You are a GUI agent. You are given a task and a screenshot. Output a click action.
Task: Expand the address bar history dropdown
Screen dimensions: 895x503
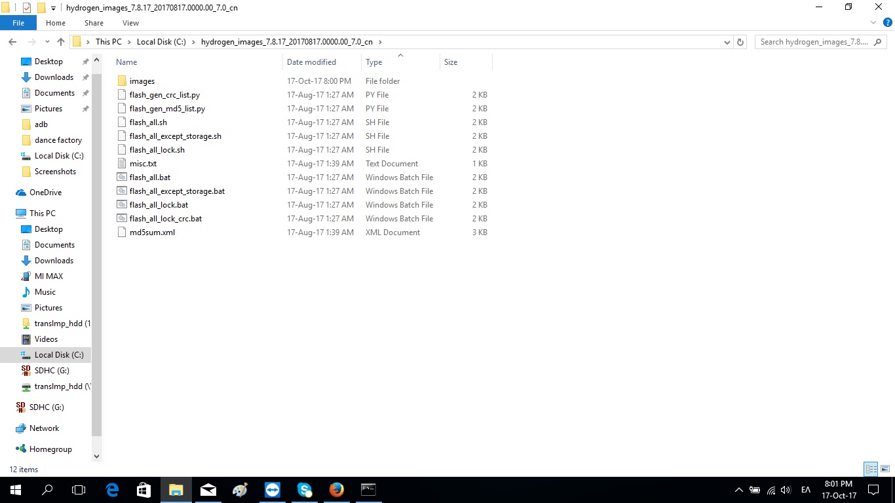(x=727, y=42)
